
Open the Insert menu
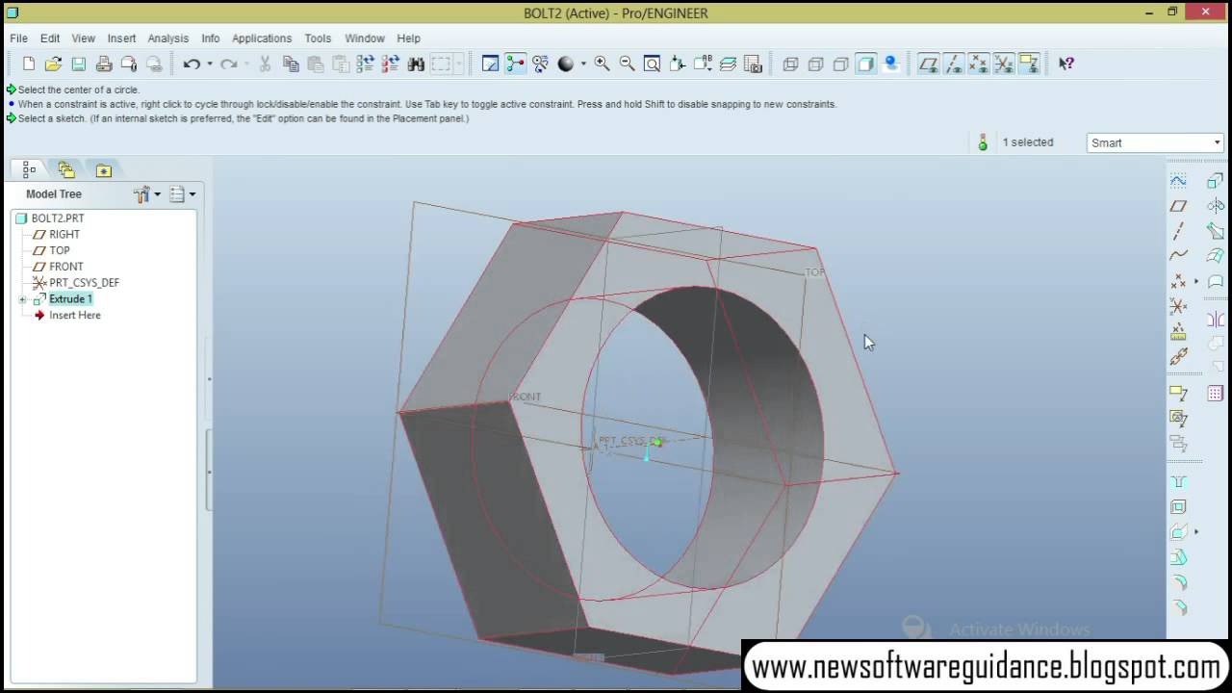point(121,38)
